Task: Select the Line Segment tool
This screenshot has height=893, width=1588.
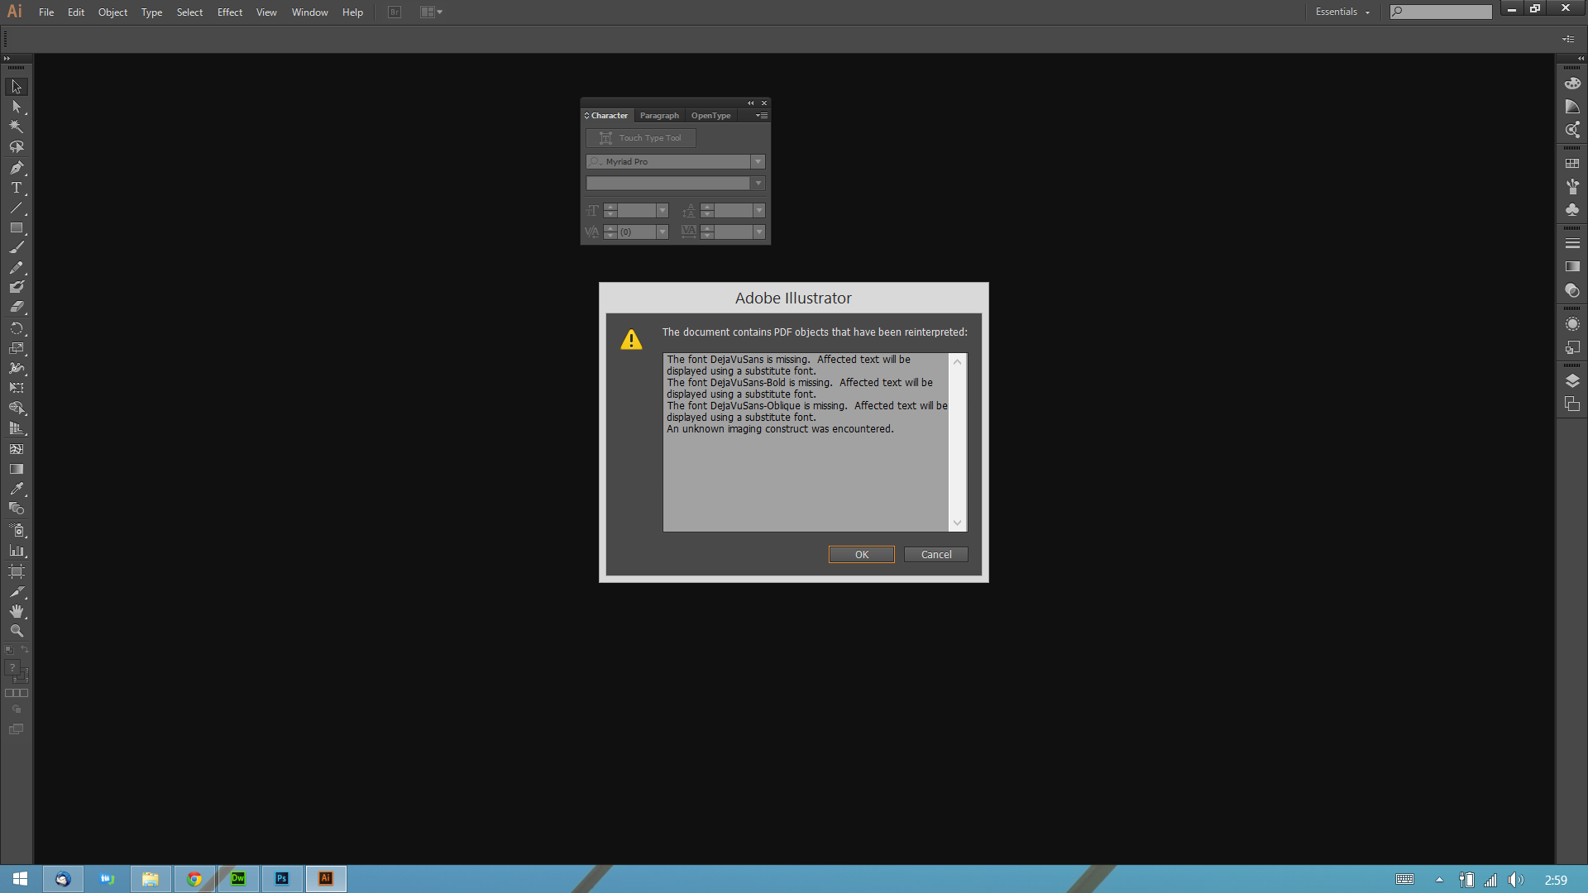Action: click(x=17, y=208)
